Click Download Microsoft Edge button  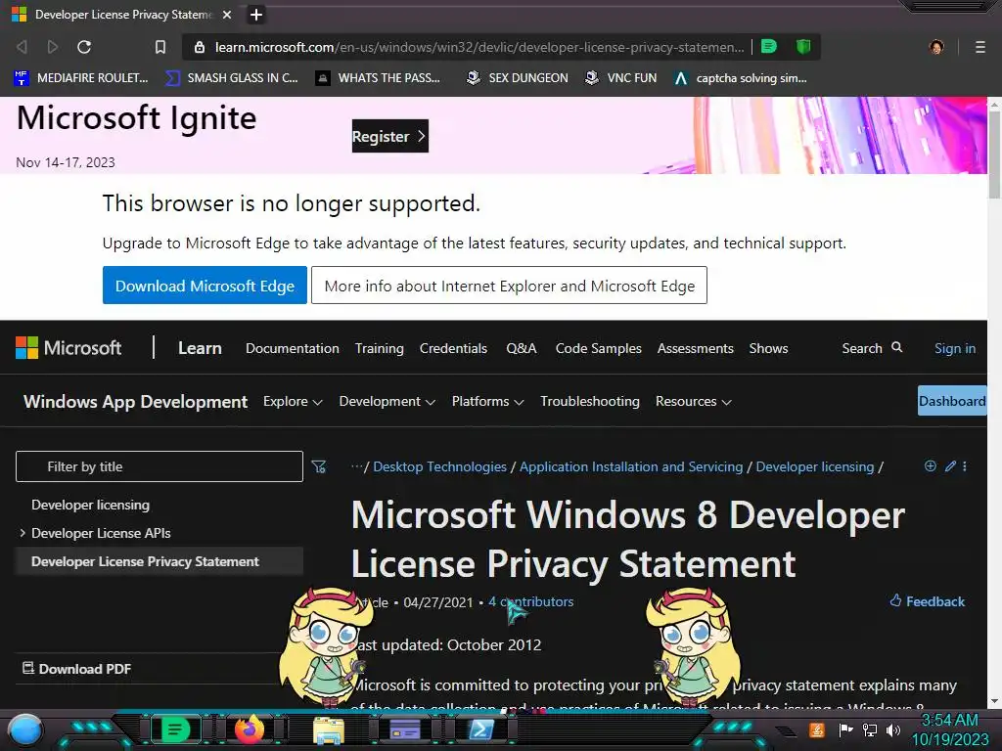coord(205,286)
